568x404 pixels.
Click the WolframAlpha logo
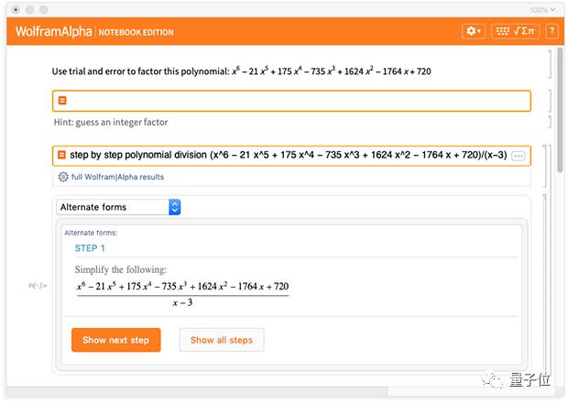click(x=54, y=31)
